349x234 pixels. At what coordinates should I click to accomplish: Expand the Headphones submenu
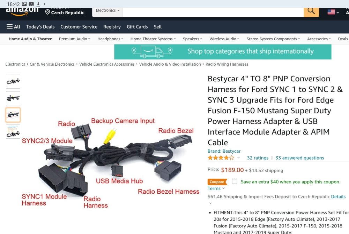(110, 39)
